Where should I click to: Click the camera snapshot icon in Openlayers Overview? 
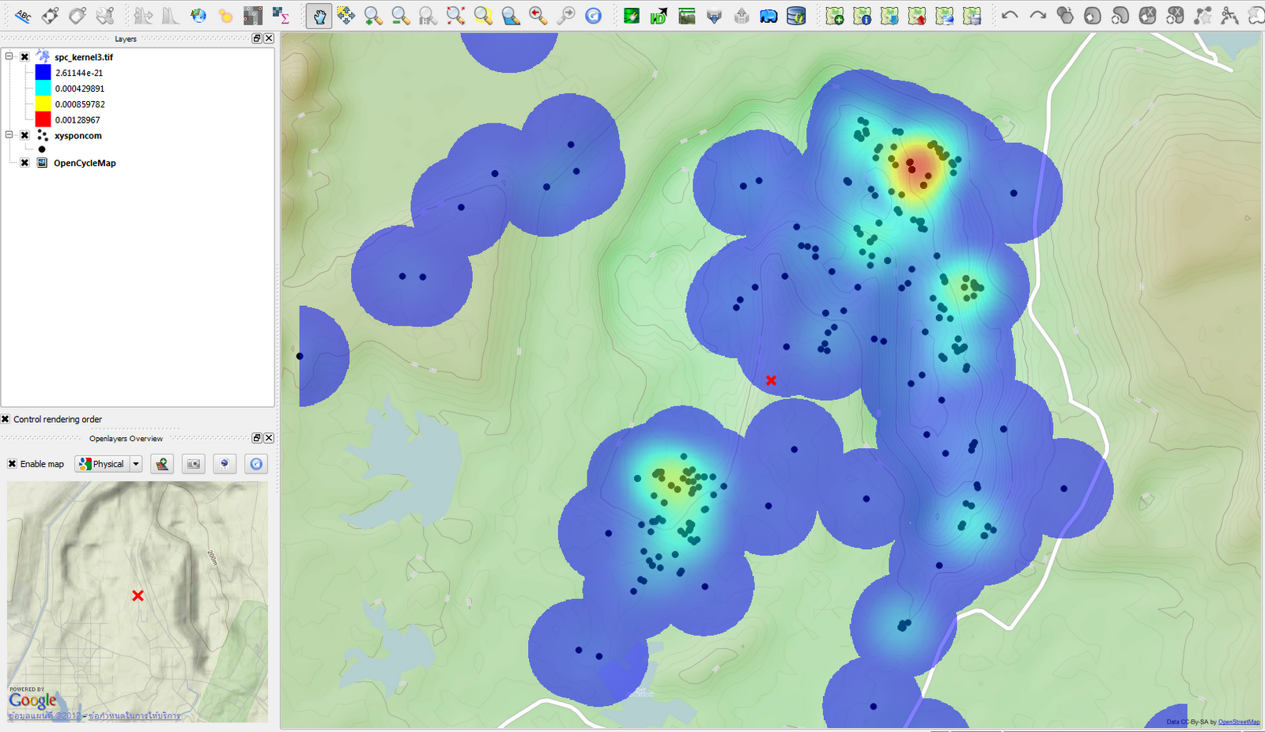tap(193, 464)
